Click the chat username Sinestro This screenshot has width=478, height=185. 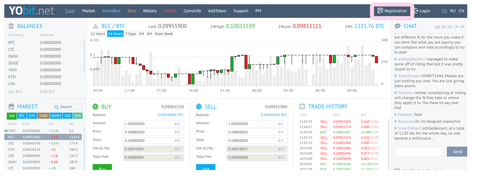click(x=405, y=93)
